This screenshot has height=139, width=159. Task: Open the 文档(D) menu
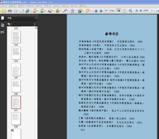click(x=30, y=6)
